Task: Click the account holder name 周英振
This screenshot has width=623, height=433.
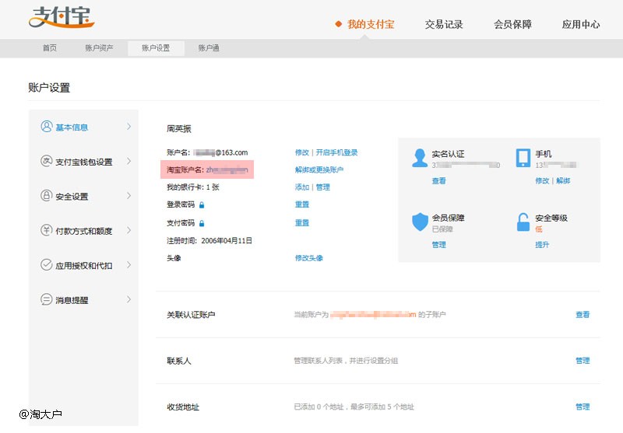Action: coord(179,128)
